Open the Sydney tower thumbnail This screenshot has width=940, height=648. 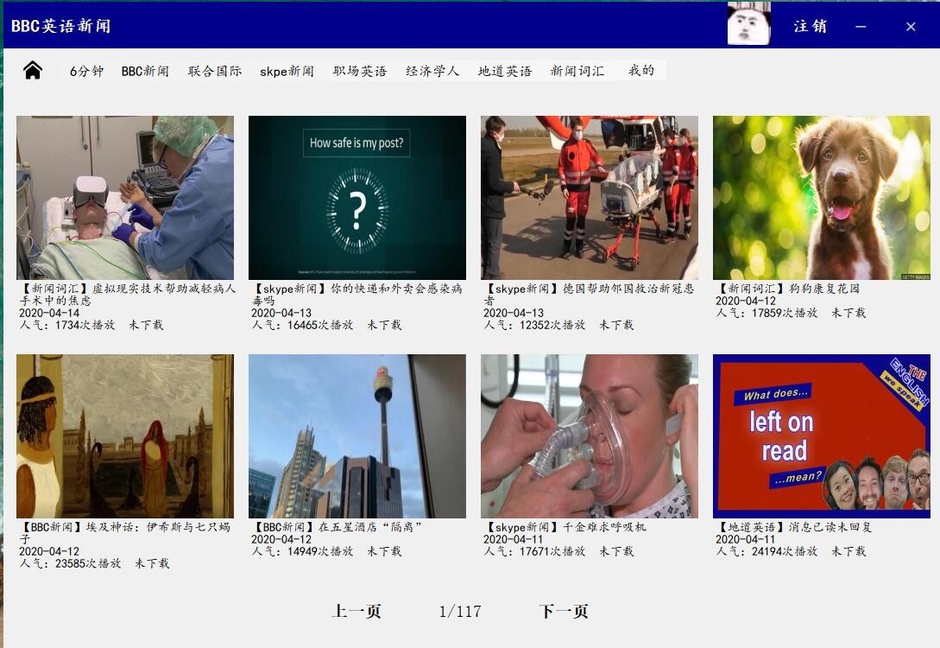[356, 436]
